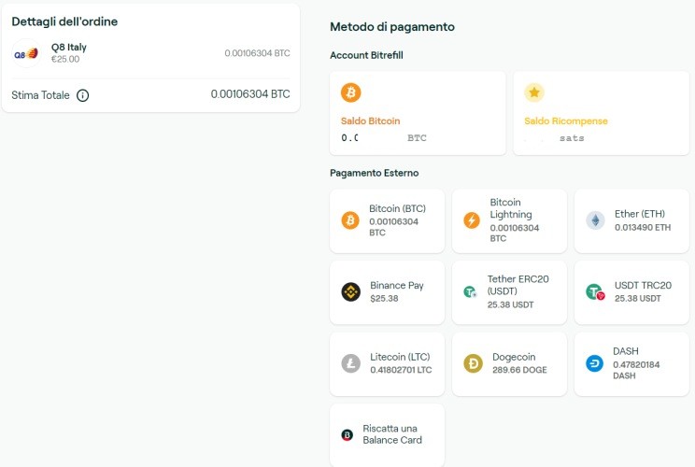Click the 0.013490 ETH amount
The height and width of the screenshot is (467, 695).
(643, 227)
